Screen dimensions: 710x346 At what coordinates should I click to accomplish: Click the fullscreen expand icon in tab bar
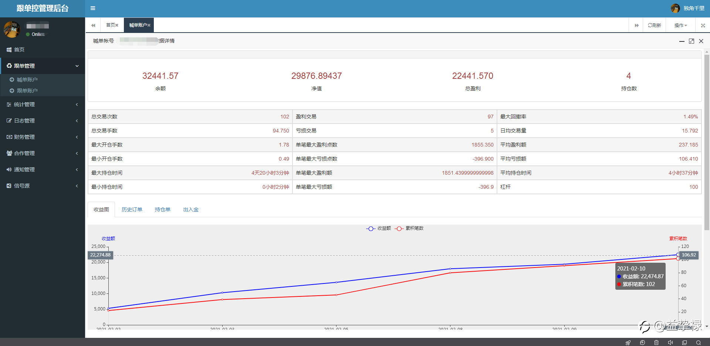pos(703,26)
